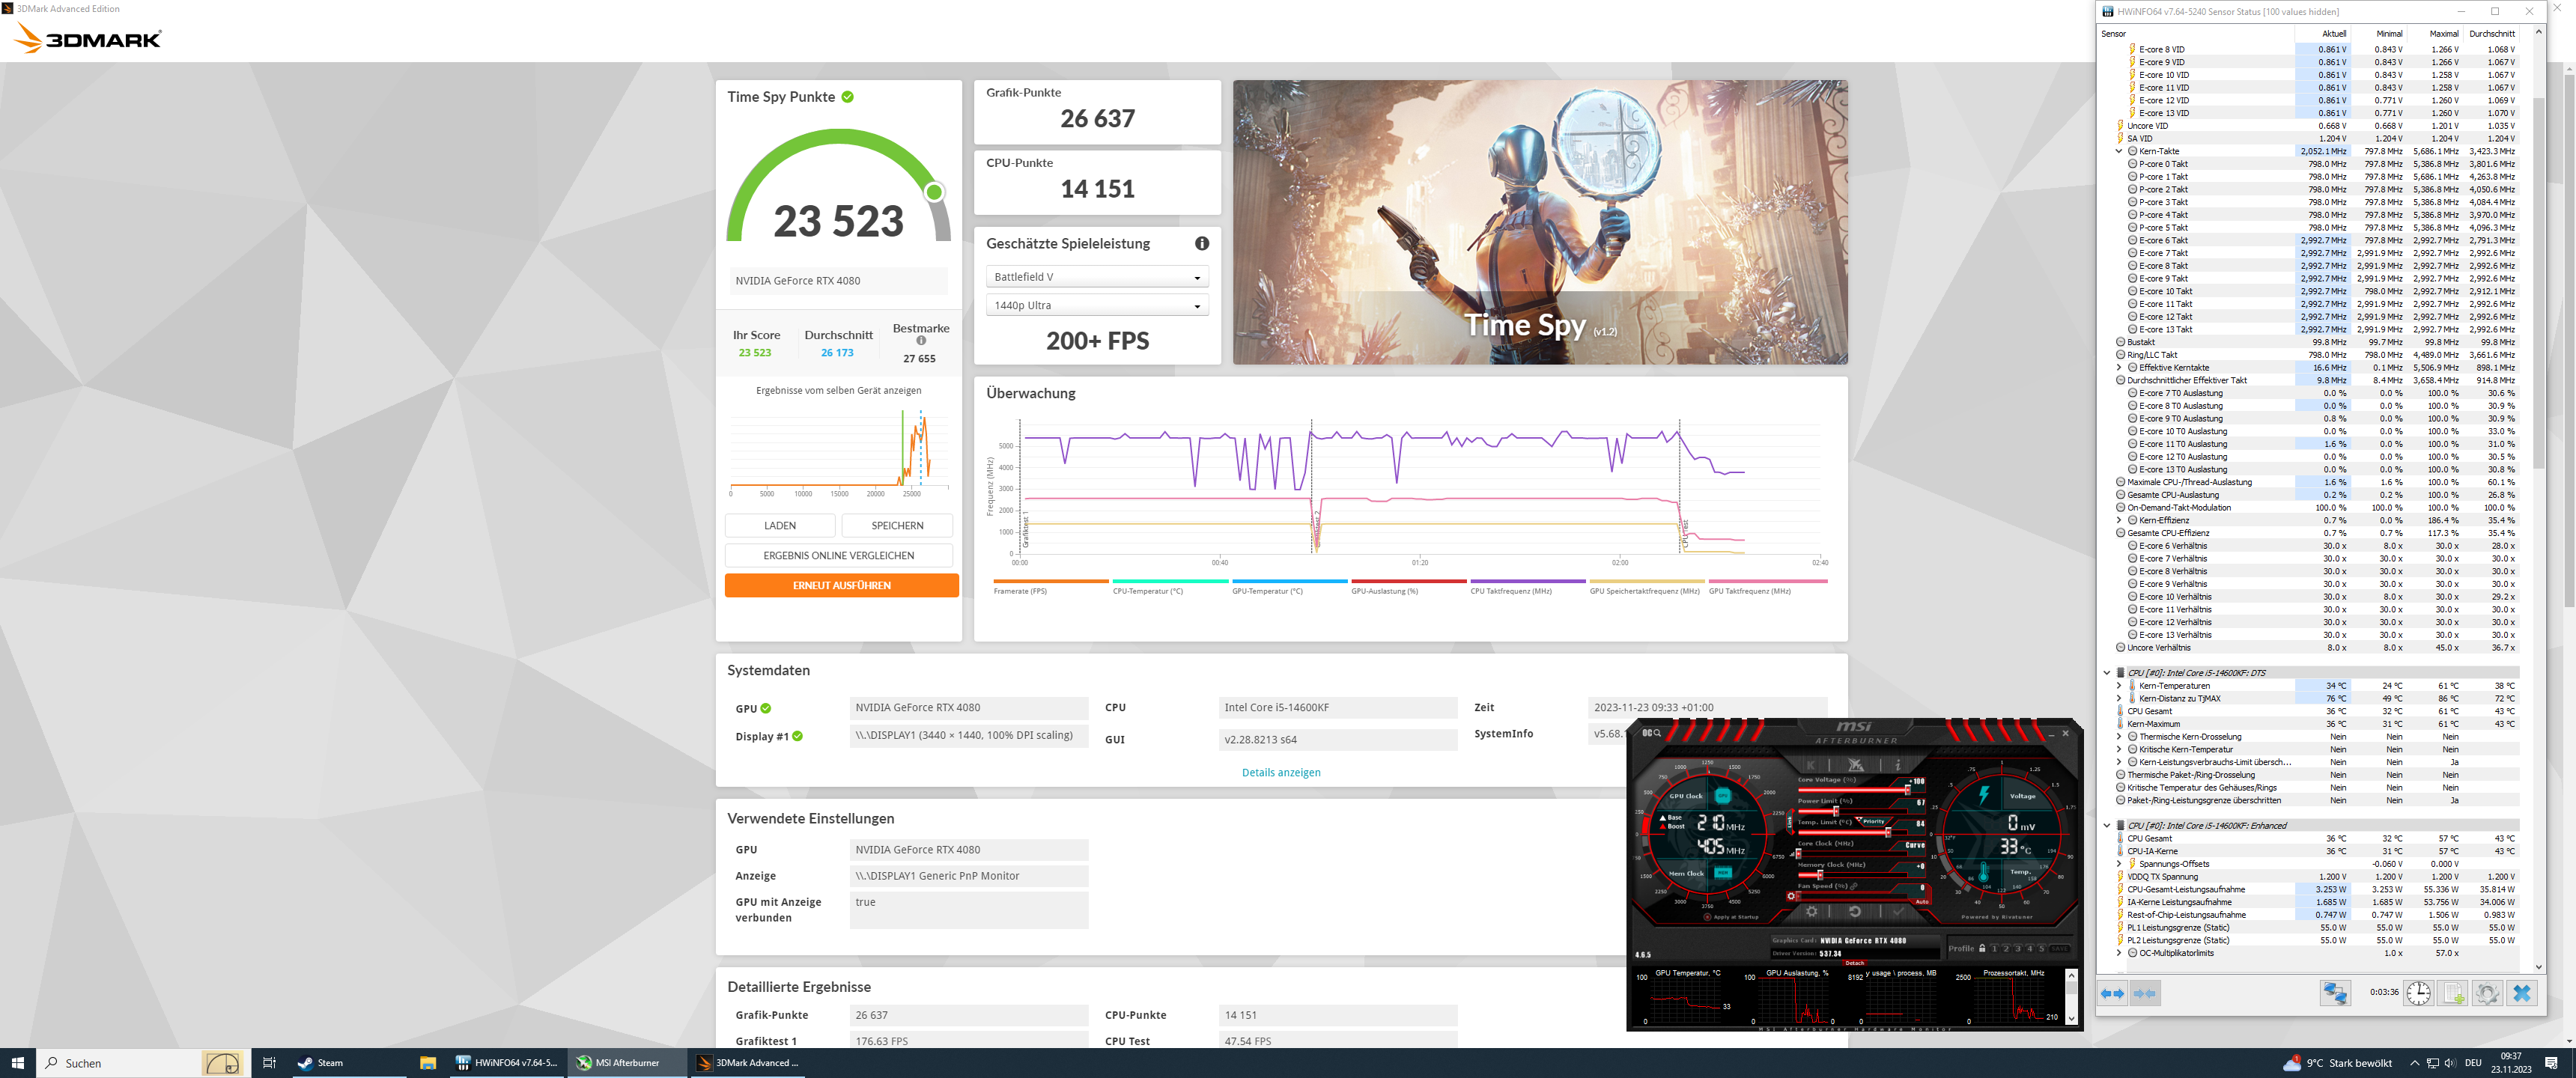
Task: Open HWiNFO sensor settings gear icon
Action: pos(2487,993)
